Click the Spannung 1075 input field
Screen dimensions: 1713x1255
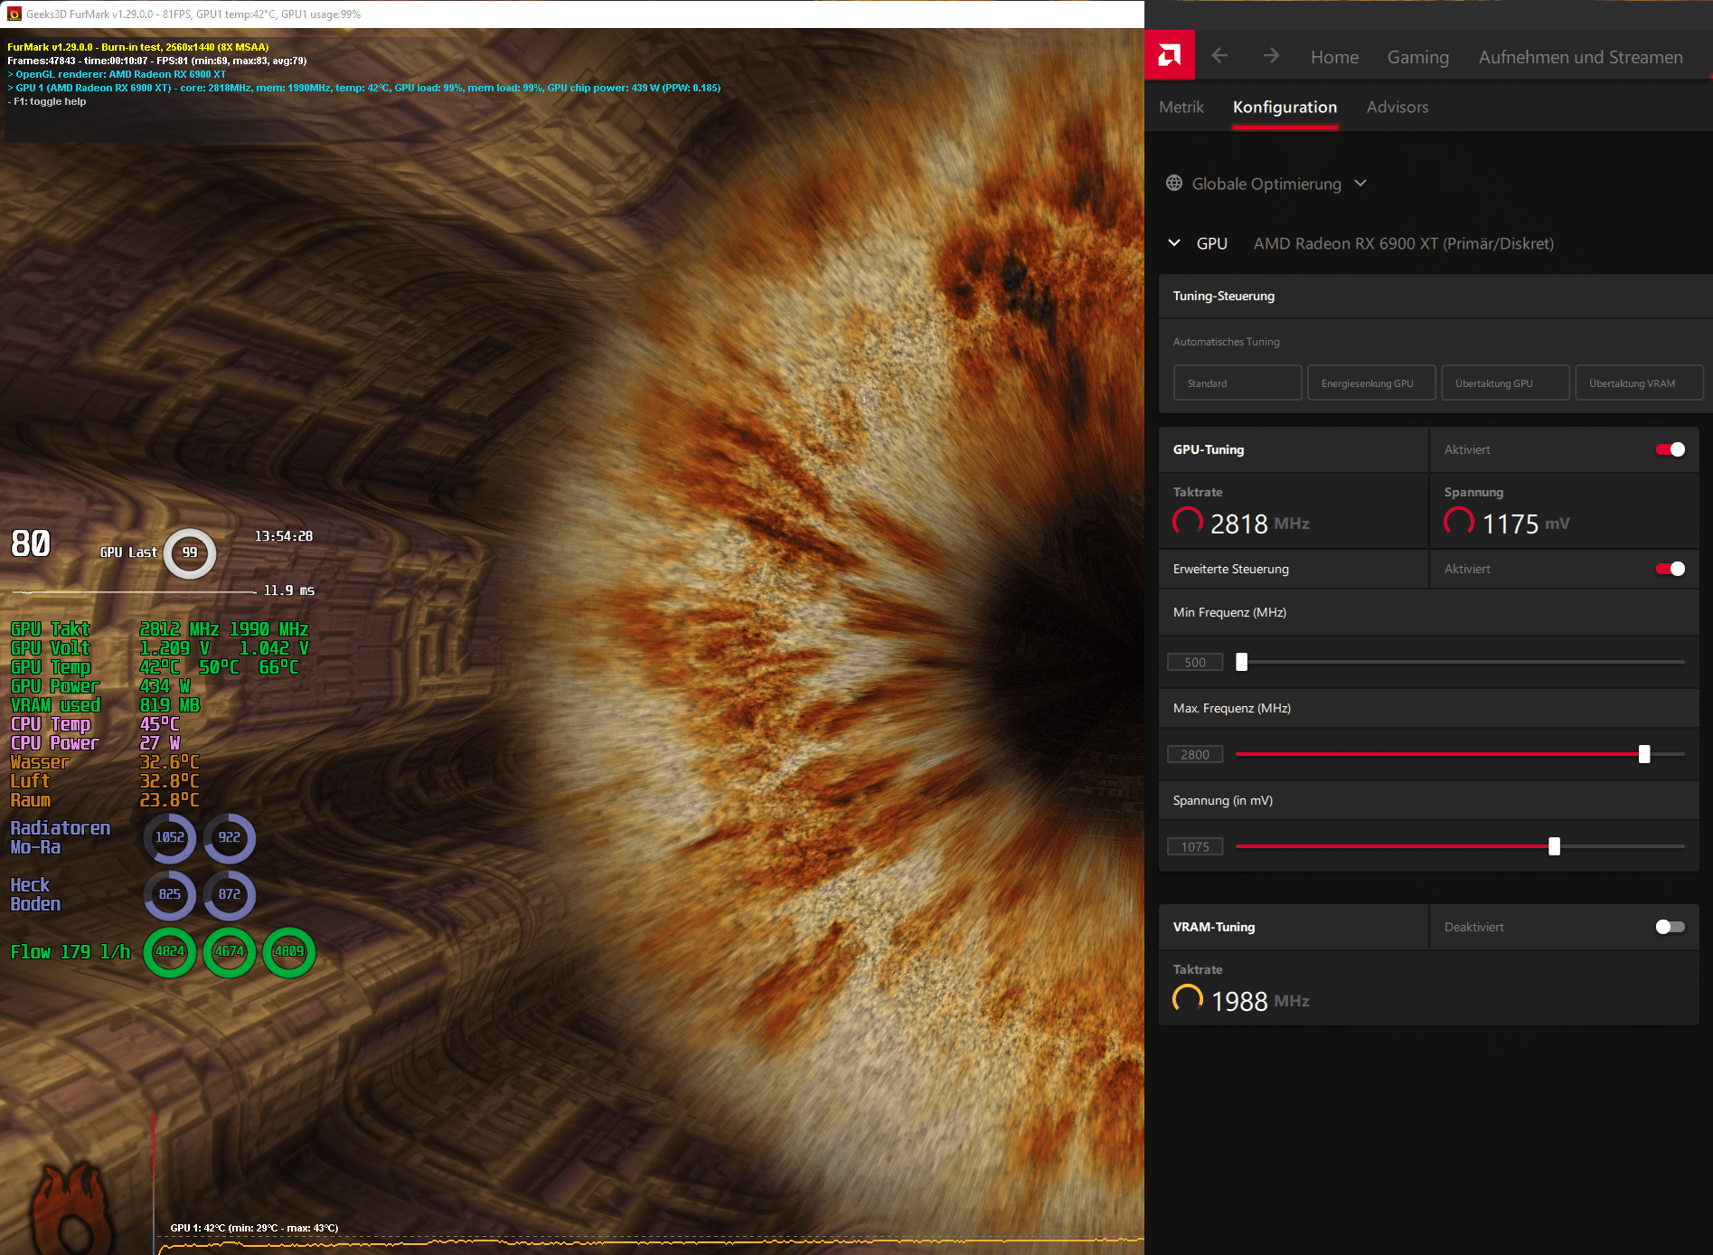pos(1195,846)
